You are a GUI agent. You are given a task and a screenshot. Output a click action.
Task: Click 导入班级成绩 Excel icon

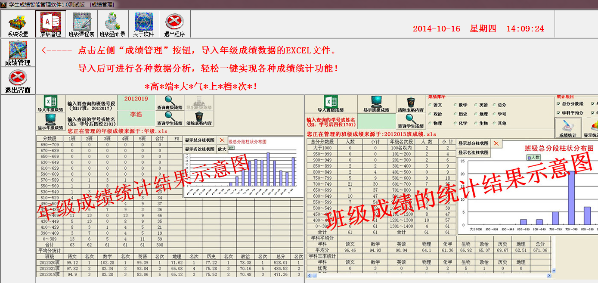(x=331, y=104)
